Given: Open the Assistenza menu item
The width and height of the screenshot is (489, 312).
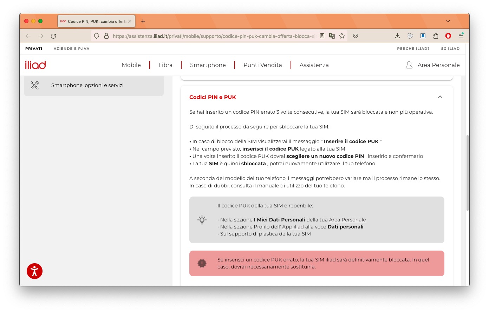Looking at the screenshot, I should point(314,65).
